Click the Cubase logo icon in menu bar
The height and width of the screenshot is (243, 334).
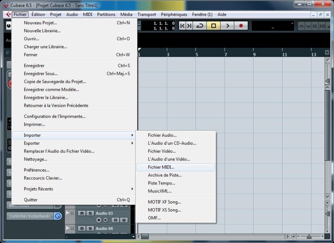(x=8, y=14)
